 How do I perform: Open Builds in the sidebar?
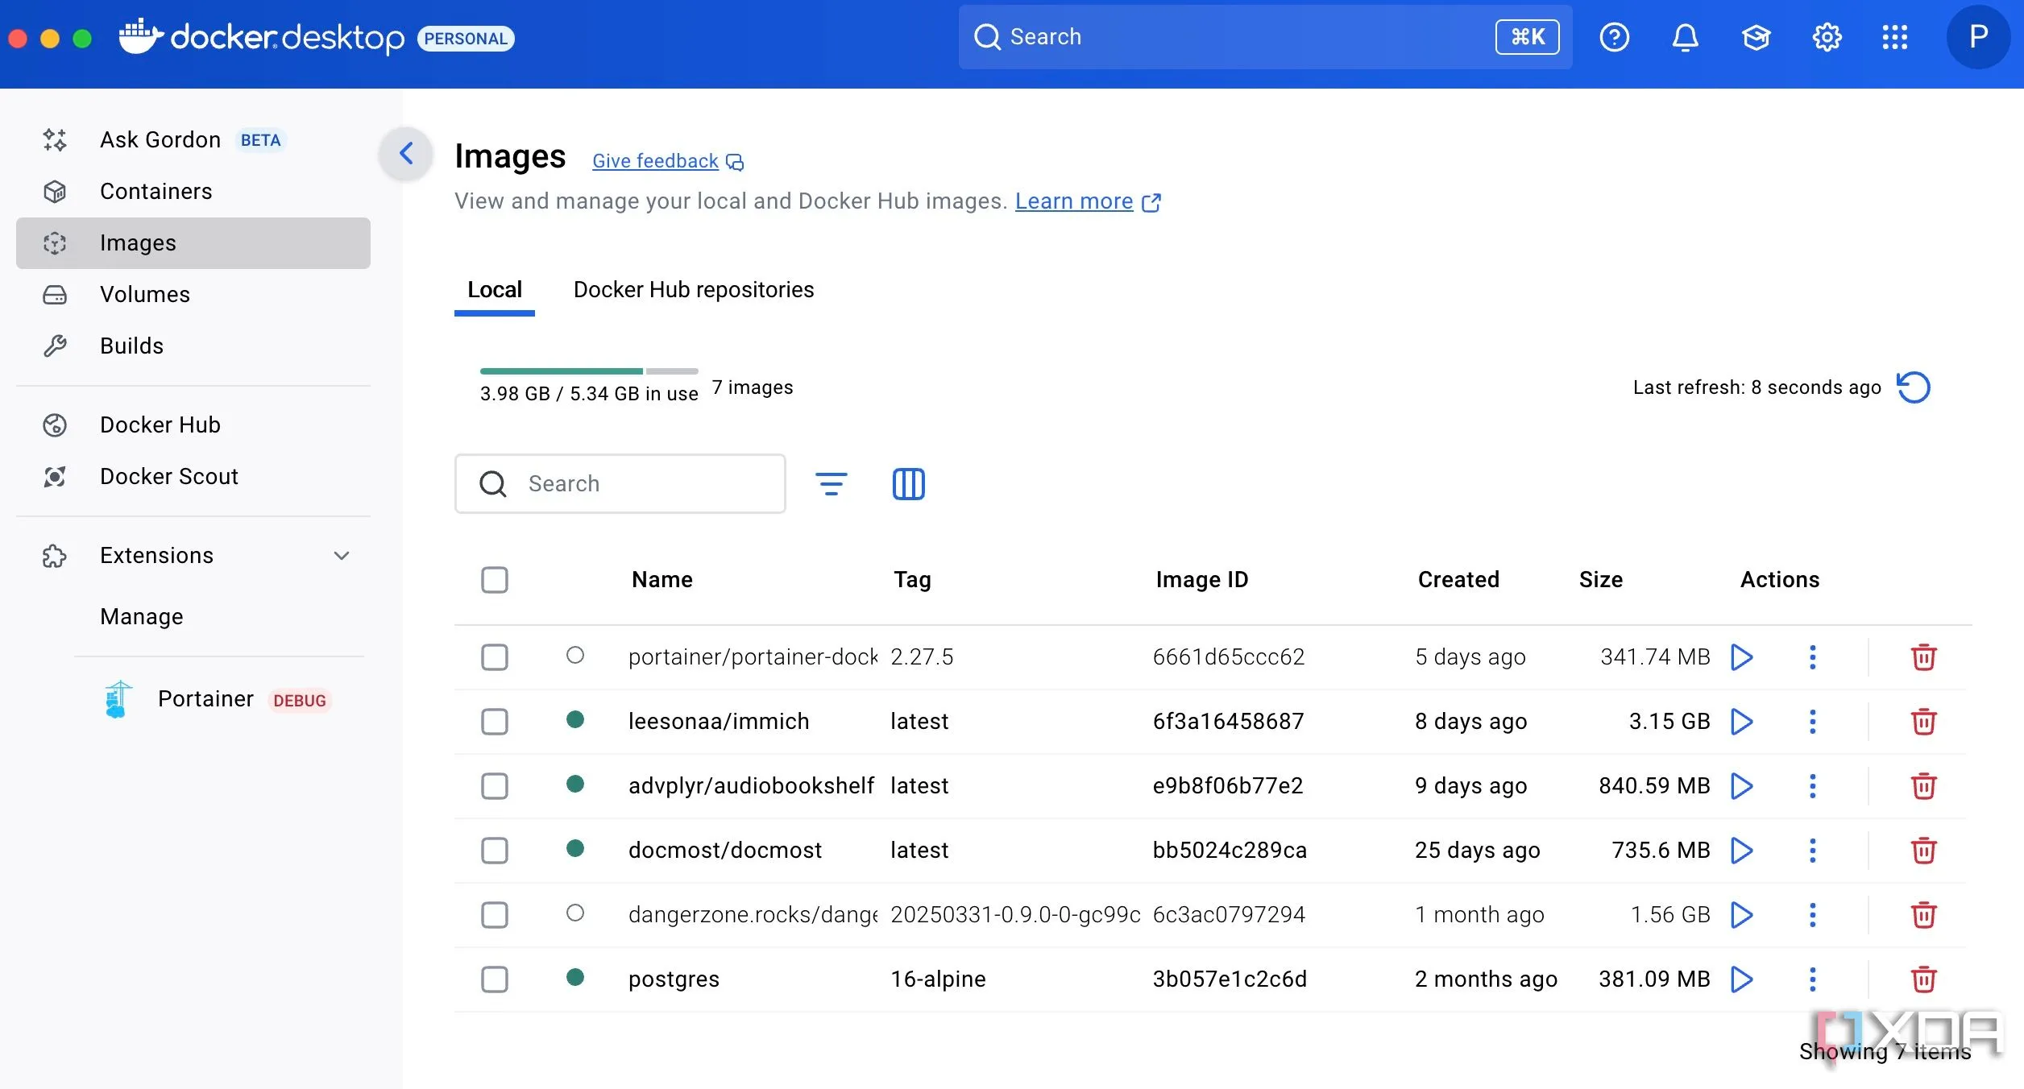pyautogui.click(x=193, y=346)
